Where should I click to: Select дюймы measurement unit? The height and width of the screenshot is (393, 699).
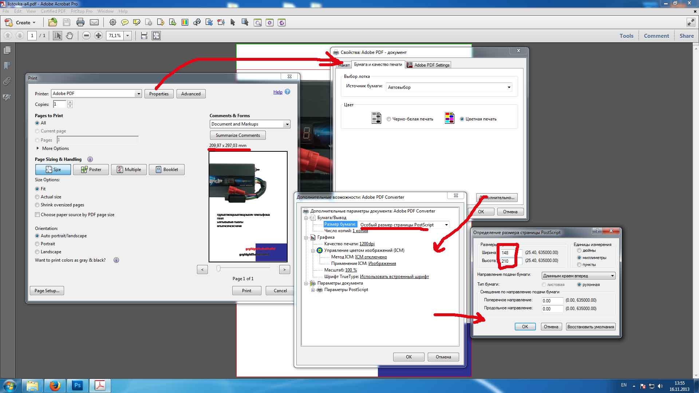579,250
